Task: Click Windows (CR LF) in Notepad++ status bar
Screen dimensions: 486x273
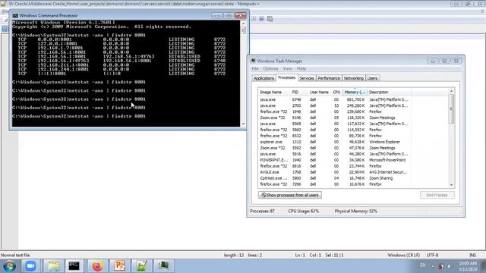Action: (x=403, y=256)
